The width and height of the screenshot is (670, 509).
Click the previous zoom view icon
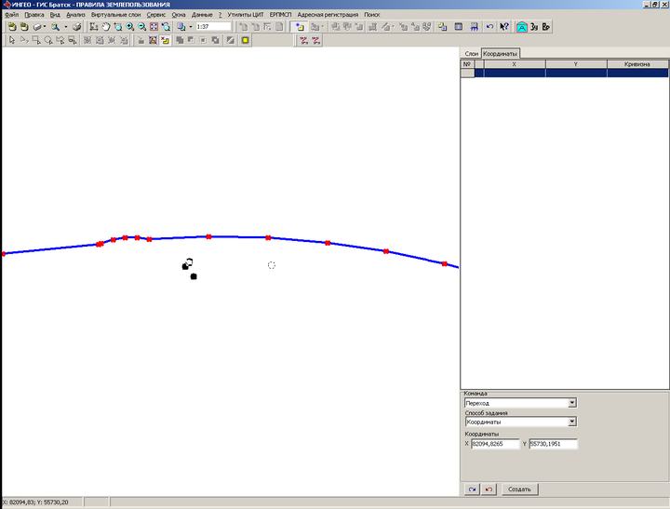click(x=166, y=27)
